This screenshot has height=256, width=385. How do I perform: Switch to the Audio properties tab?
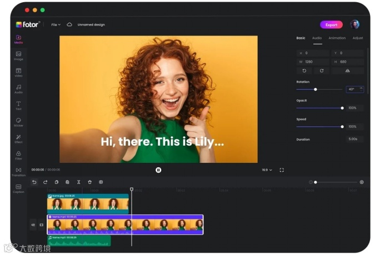317,38
